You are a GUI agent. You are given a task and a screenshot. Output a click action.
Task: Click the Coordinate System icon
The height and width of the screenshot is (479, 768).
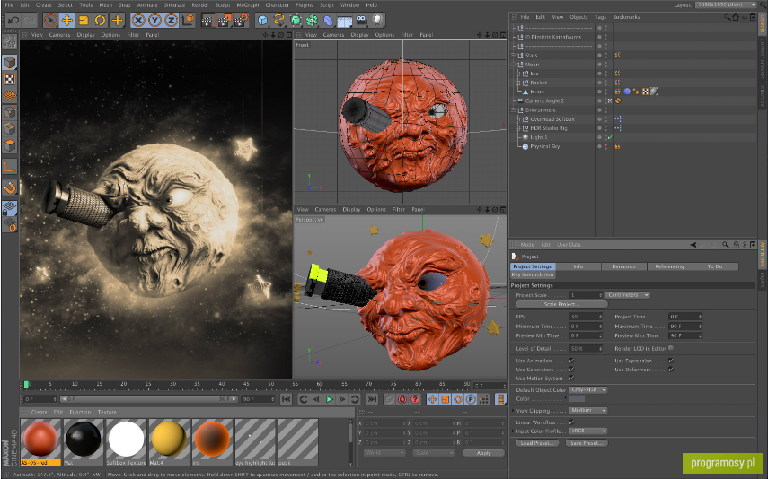[x=188, y=20]
